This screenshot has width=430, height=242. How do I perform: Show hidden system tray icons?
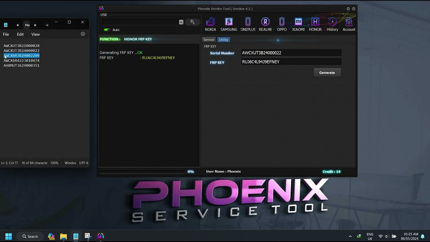[350, 236]
